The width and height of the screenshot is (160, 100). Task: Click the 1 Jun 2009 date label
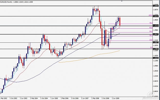pyautogui.click(x=116, y=98)
